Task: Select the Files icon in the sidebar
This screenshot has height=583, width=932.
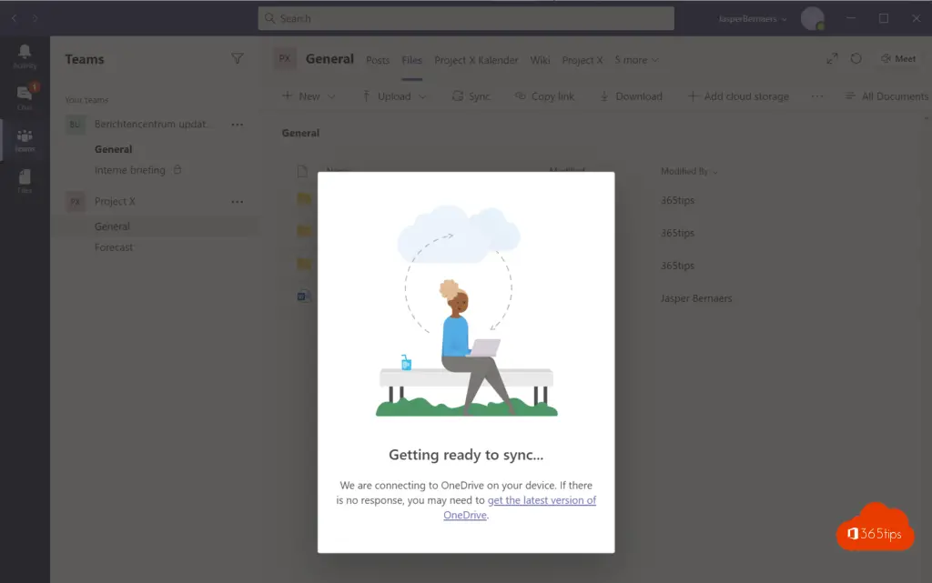Action: 25,181
